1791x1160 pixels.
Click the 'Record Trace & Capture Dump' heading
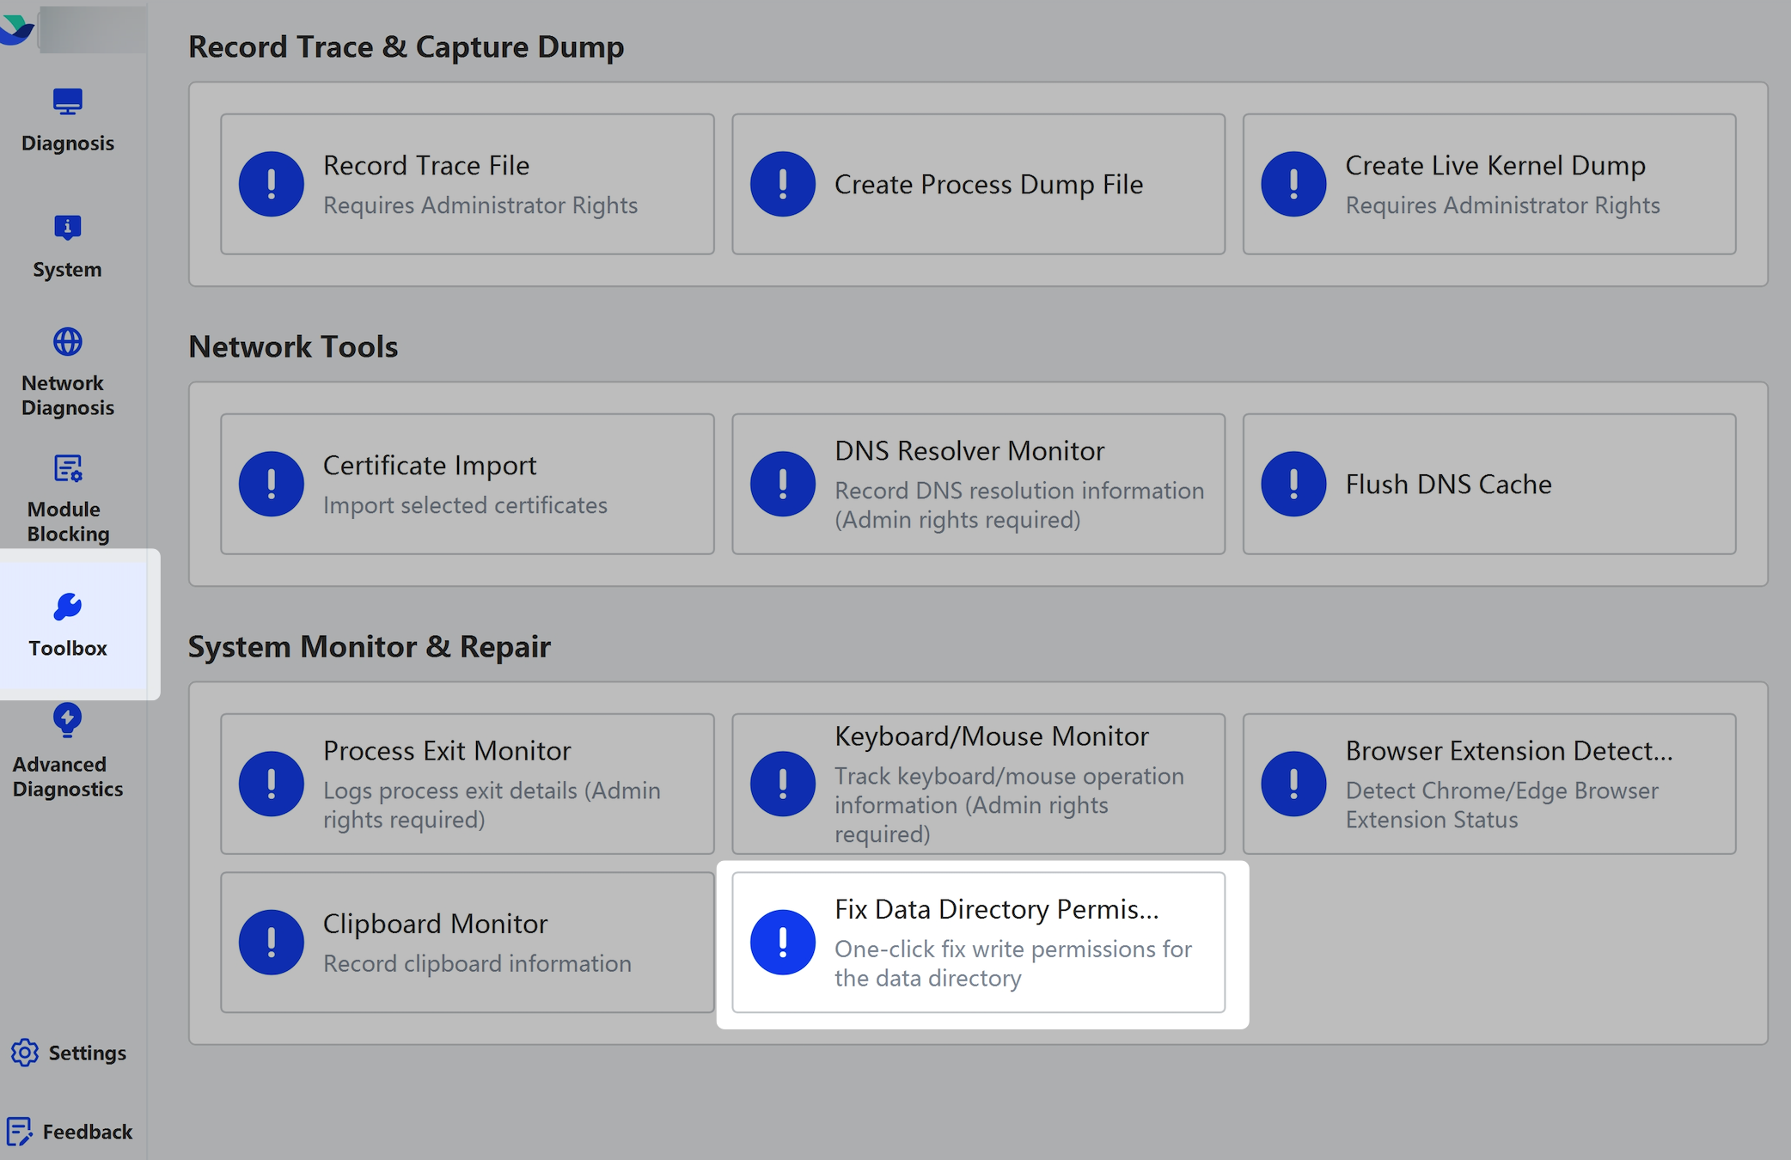[406, 47]
